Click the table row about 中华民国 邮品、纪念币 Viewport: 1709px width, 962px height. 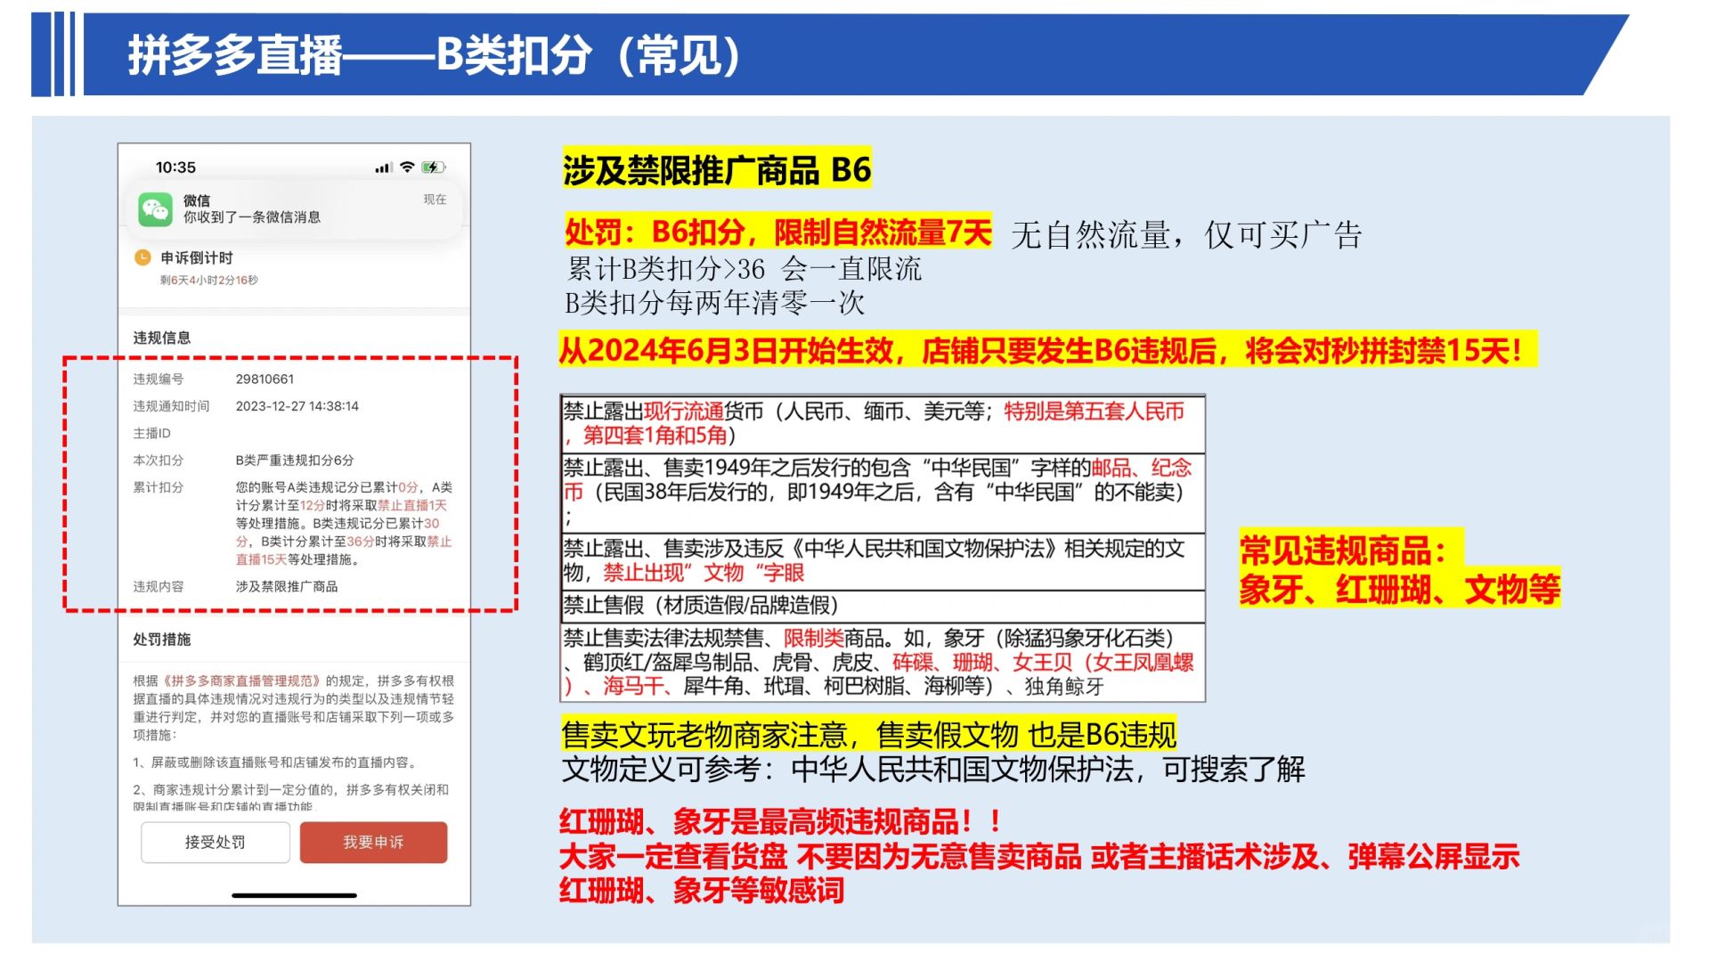tap(883, 493)
